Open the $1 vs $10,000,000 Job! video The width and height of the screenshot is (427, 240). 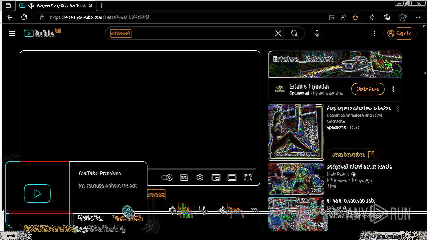351,201
